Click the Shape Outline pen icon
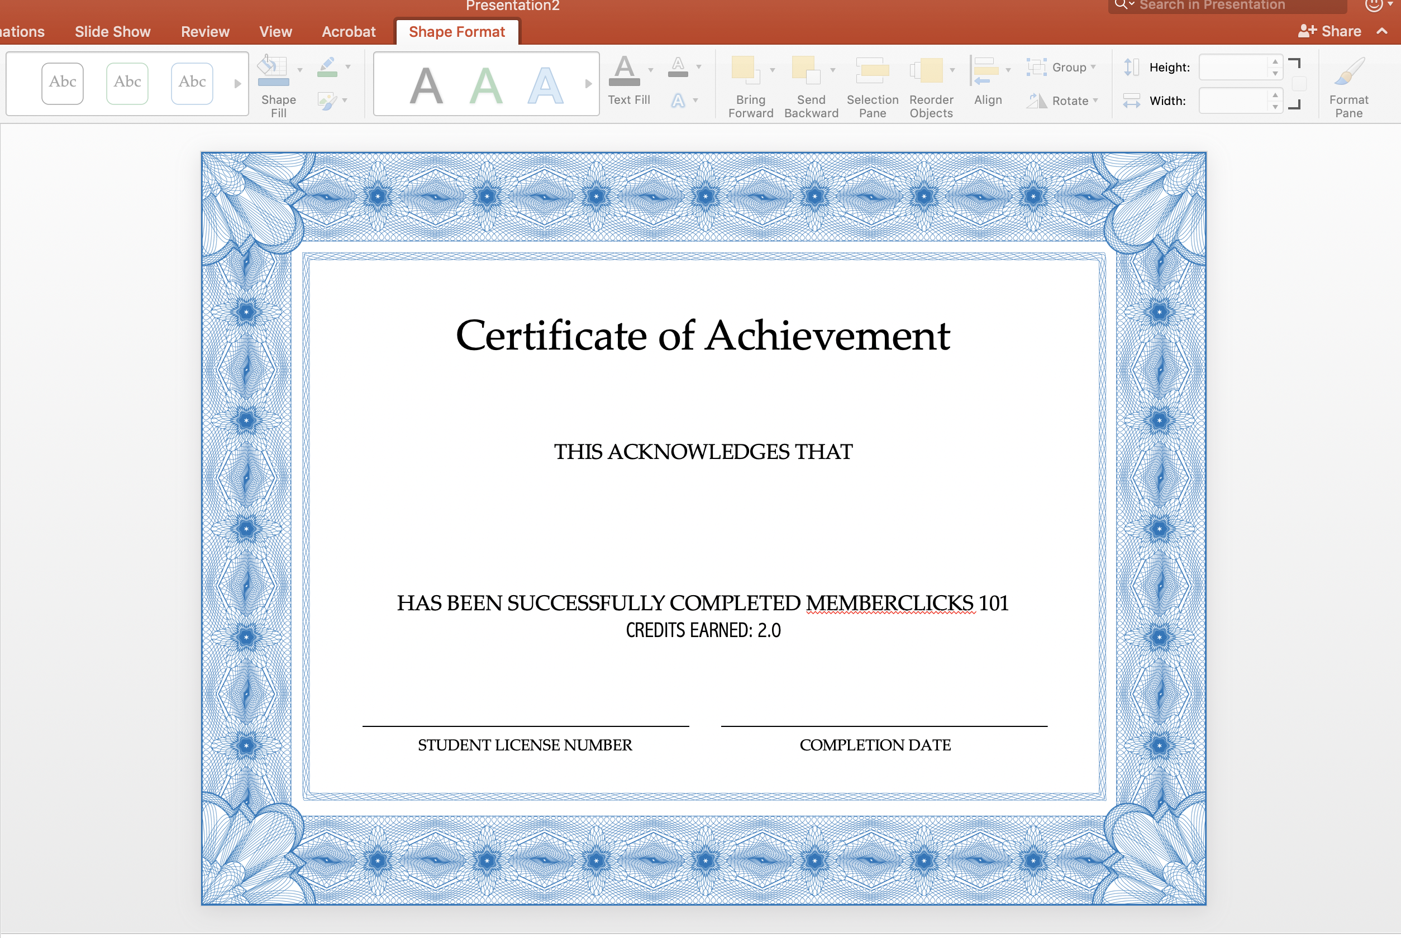The width and height of the screenshot is (1401, 938). 327,67
